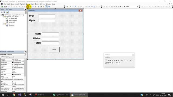Screen dimensions: 173x97
Task: Select the OptionButton tool in Toolbox
Action: pos(119,60)
